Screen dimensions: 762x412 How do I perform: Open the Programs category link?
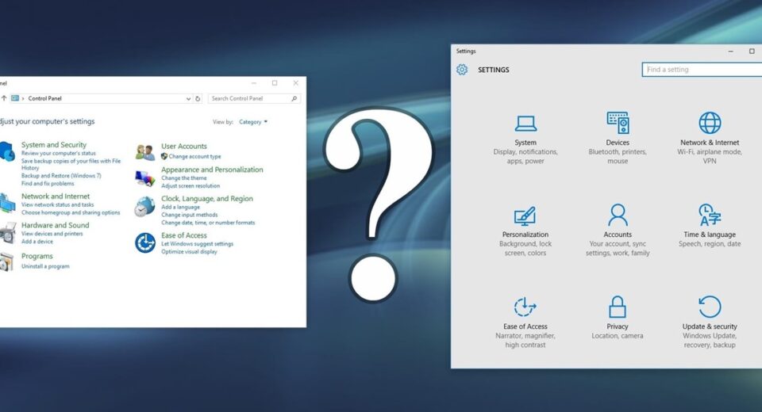click(x=37, y=256)
